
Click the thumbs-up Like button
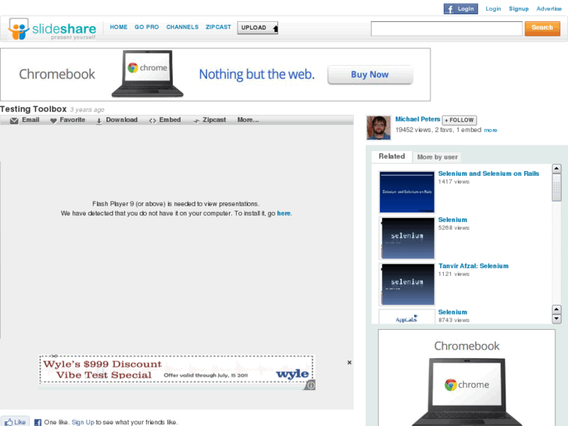tap(15, 421)
